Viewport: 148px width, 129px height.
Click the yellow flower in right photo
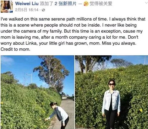(x=141, y=110)
